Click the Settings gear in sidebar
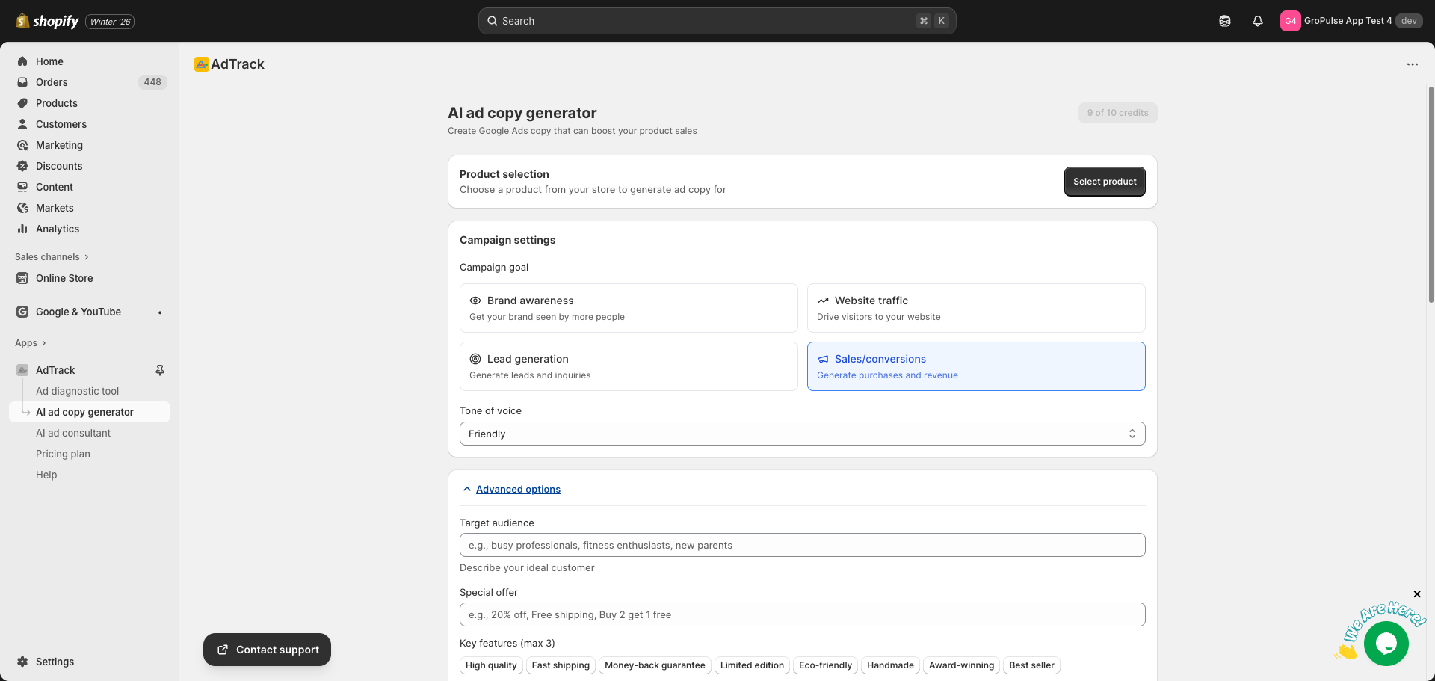 (22, 662)
